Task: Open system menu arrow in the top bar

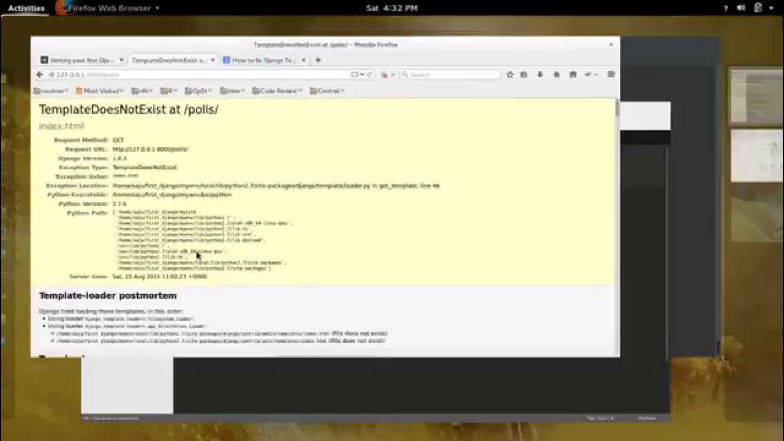Action: coord(771,8)
